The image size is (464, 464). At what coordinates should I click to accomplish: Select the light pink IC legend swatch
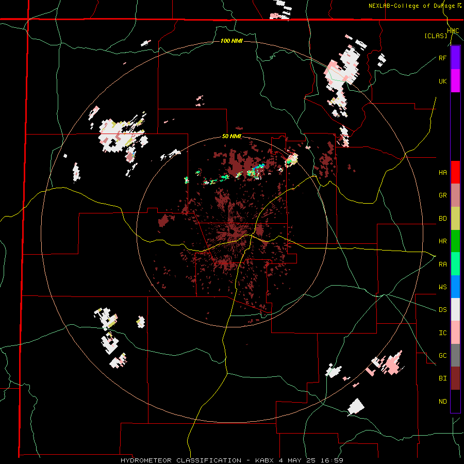click(455, 333)
